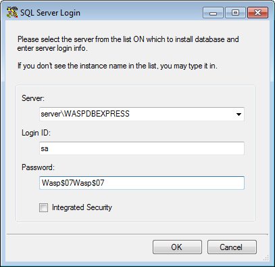The width and height of the screenshot is (275, 267).
Task: Minimize the SQL Server Login window
Action: click(213, 13)
